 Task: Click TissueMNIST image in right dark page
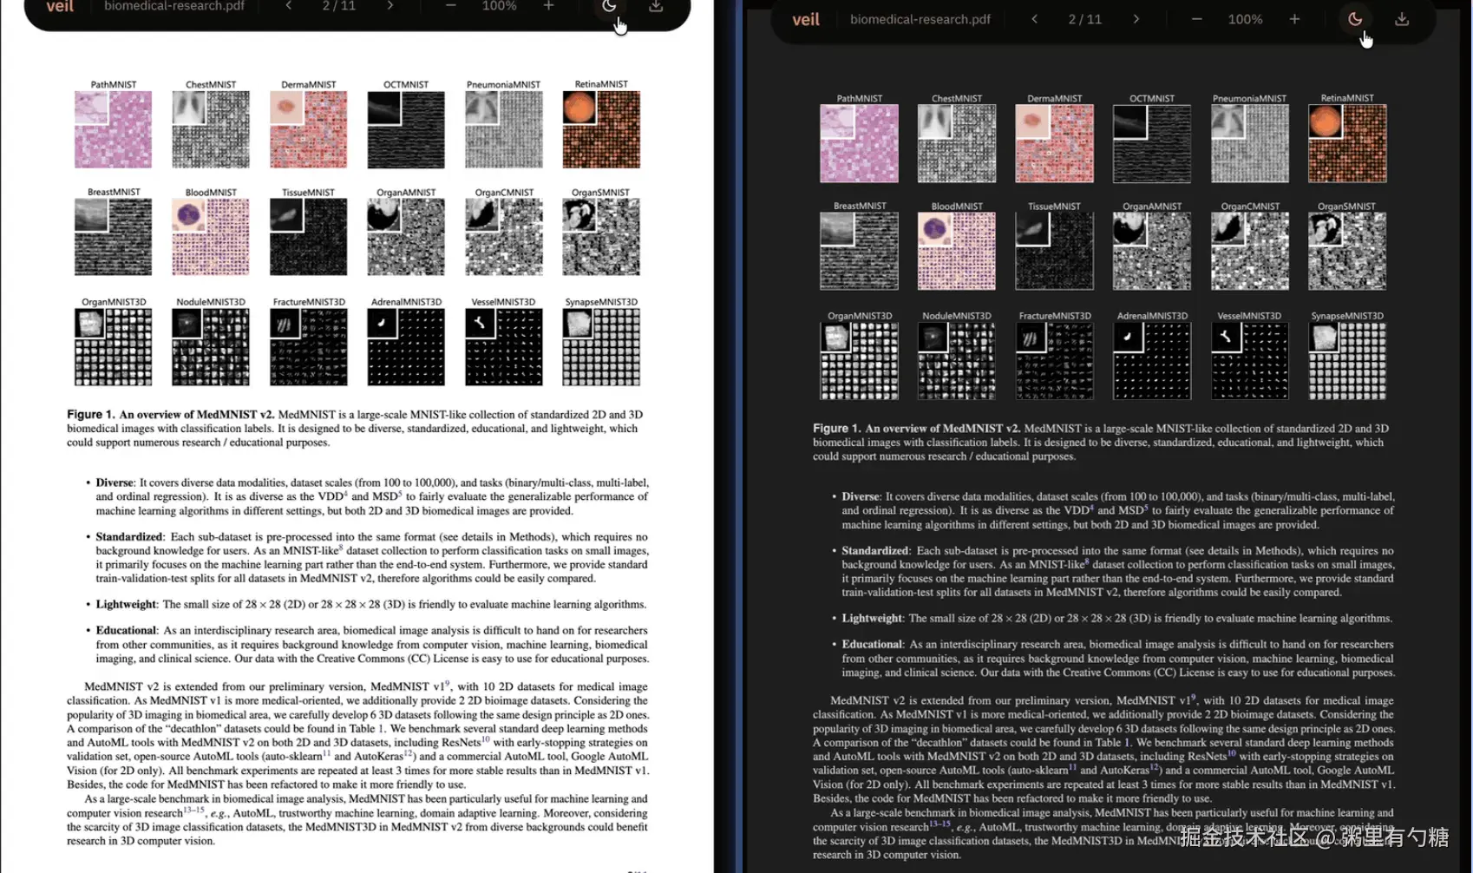(1054, 251)
